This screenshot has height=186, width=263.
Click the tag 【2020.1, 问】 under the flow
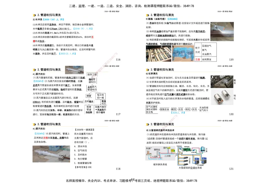pos(178,113)
